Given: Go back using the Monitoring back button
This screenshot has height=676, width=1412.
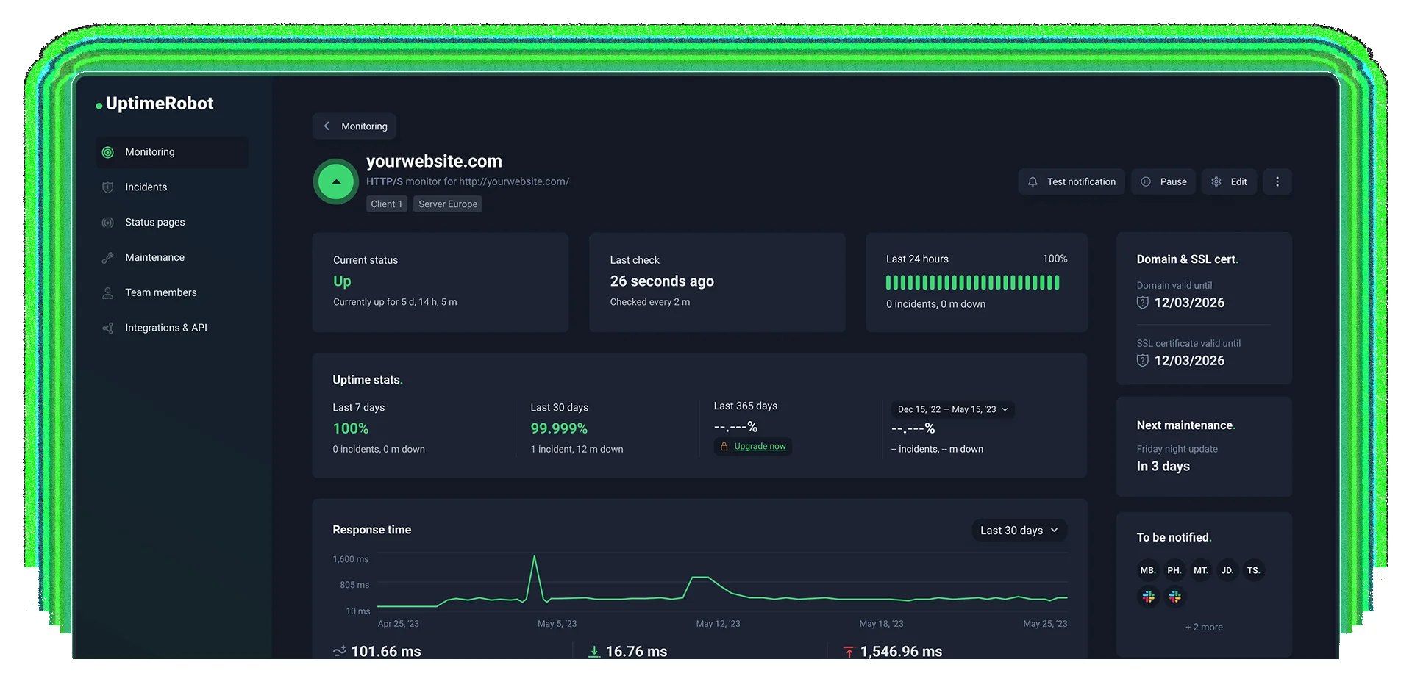Looking at the screenshot, I should (354, 126).
